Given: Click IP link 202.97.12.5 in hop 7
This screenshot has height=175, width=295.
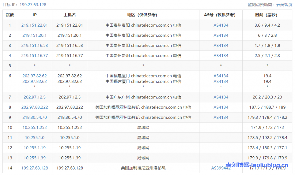Looking at the screenshot, I should [35, 97].
